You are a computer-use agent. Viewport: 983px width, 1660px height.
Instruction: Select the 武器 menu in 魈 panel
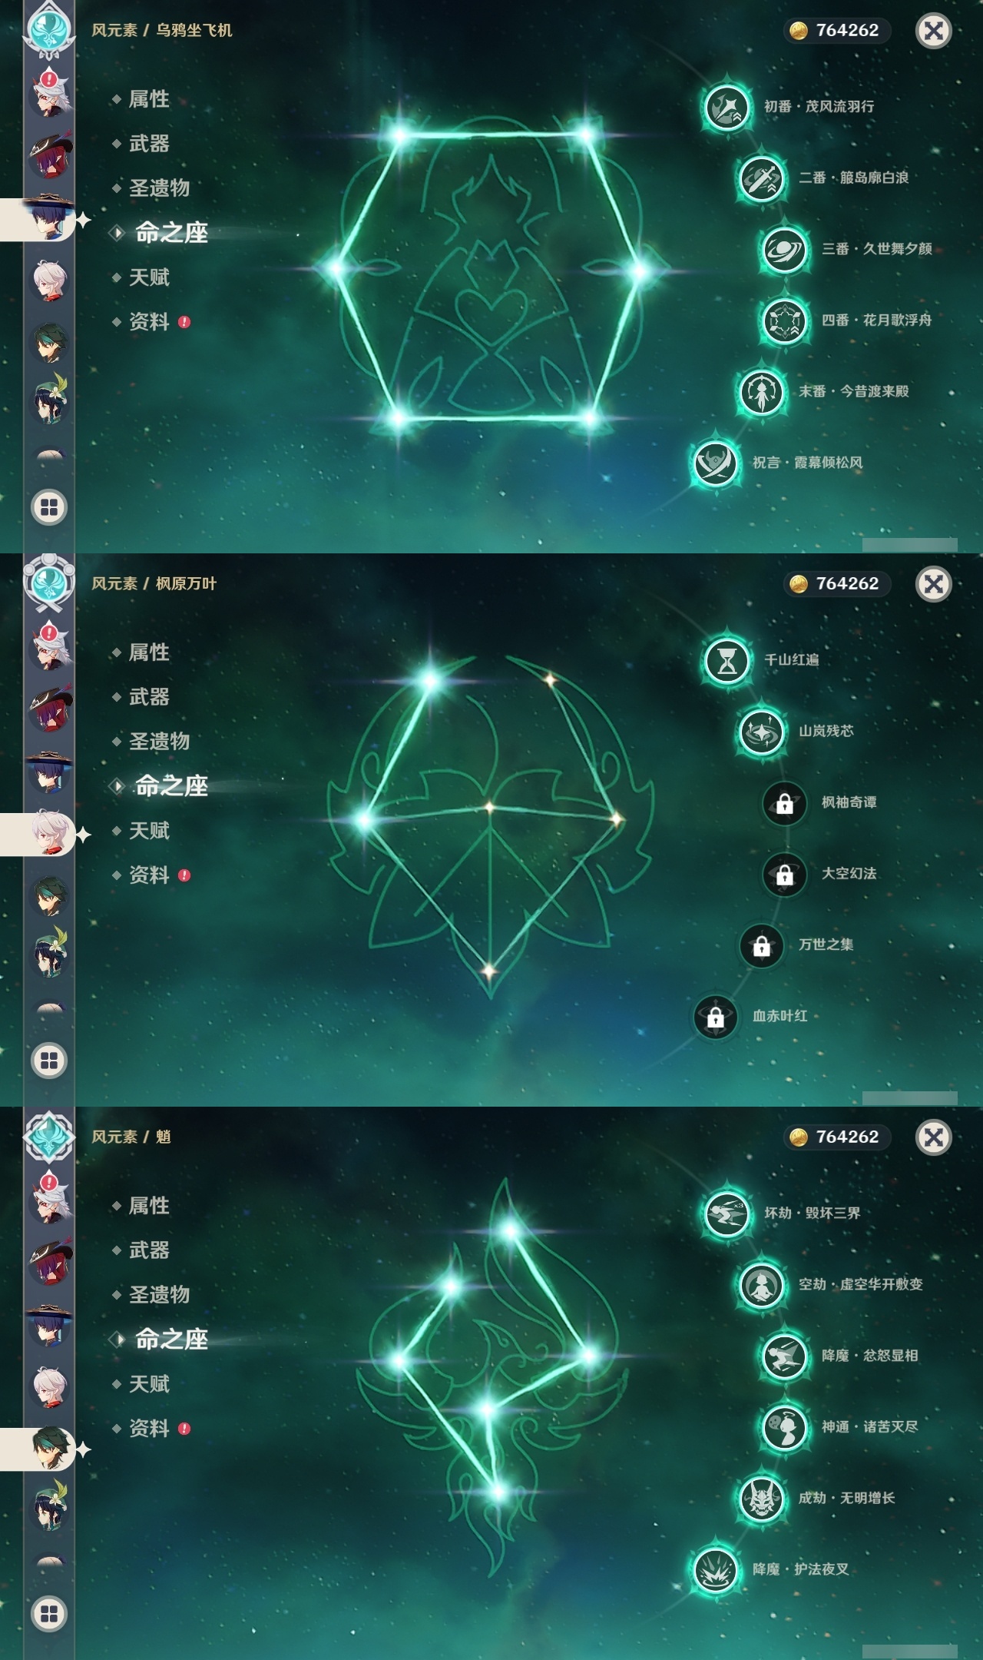pyautogui.click(x=149, y=1250)
